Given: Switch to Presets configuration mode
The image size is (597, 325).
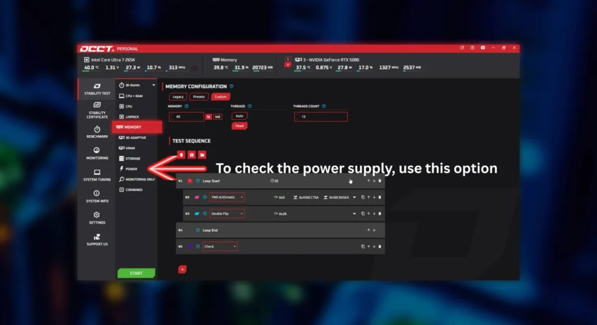Looking at the screenshot, I should pyautogui.click(x=199, y=97).
